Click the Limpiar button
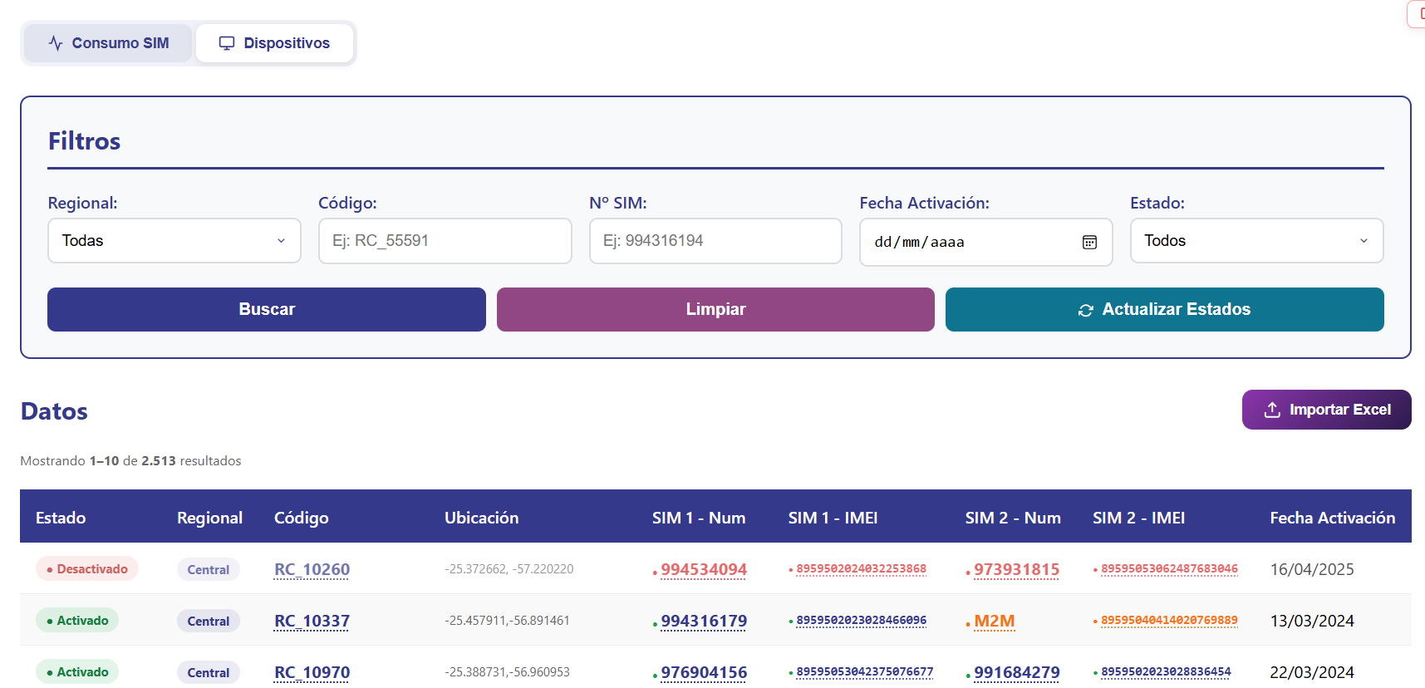Screen dimensions: 1425x688 [715, 309]
